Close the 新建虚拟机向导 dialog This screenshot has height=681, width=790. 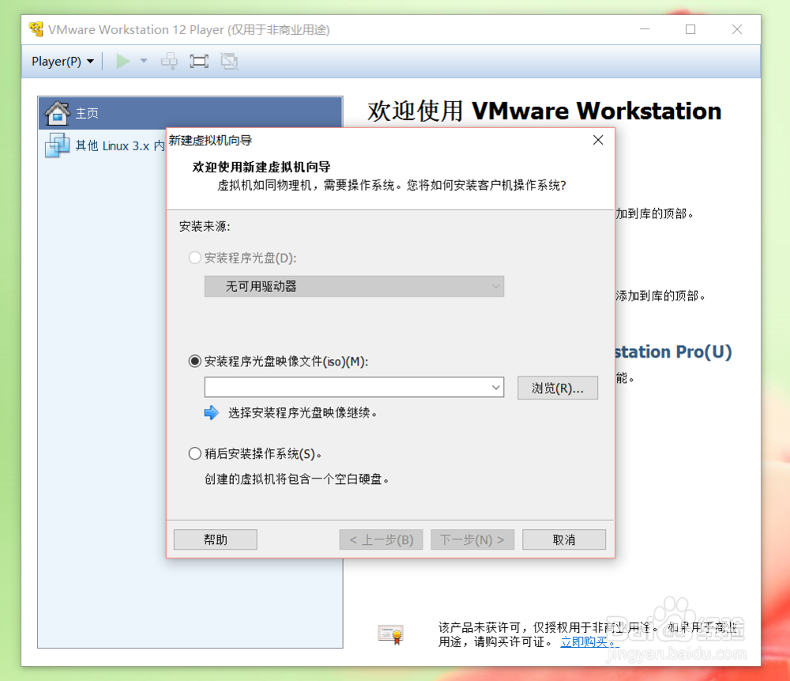click(x=598, y=140)
